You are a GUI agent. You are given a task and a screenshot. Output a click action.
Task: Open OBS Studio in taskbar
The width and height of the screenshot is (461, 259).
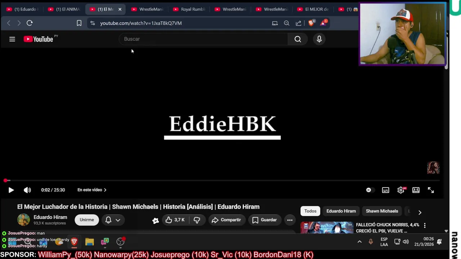[x=121, y=242]
